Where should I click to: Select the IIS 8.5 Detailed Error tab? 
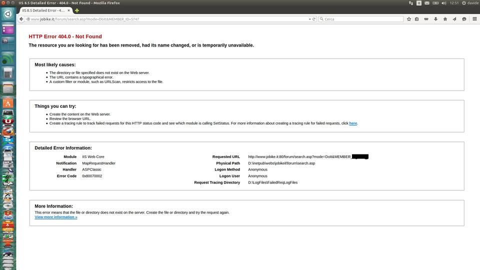[x=46, y=10]
